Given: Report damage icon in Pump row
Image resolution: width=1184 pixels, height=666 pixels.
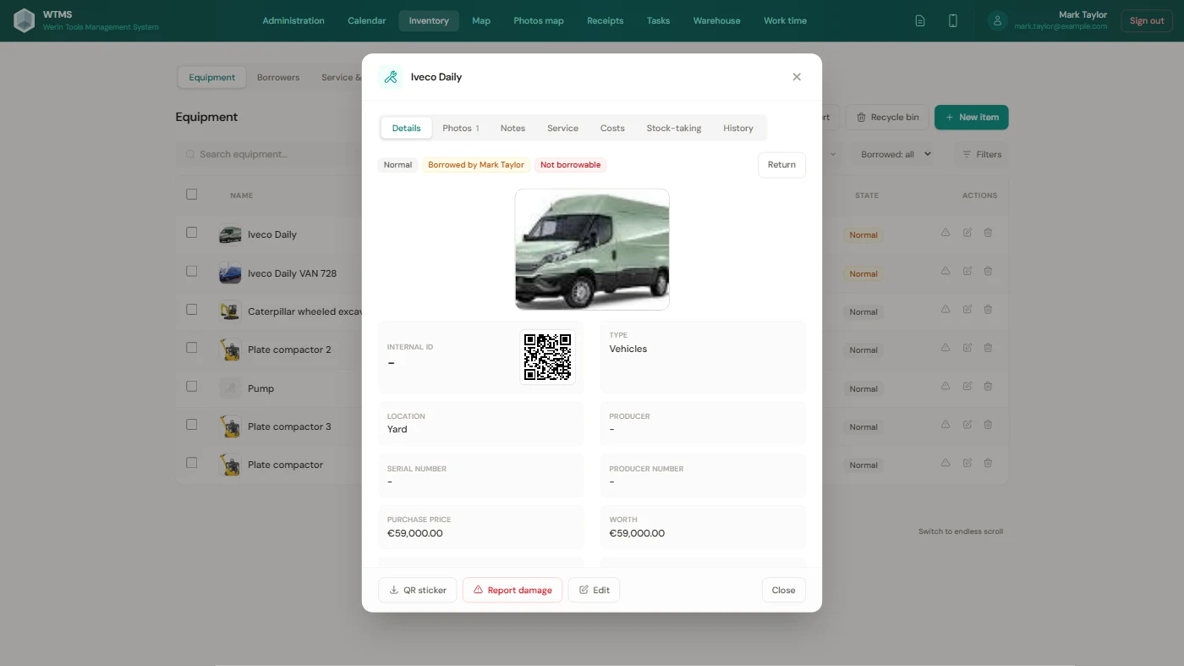Looking at the screenshot, I should coord(946,386).
